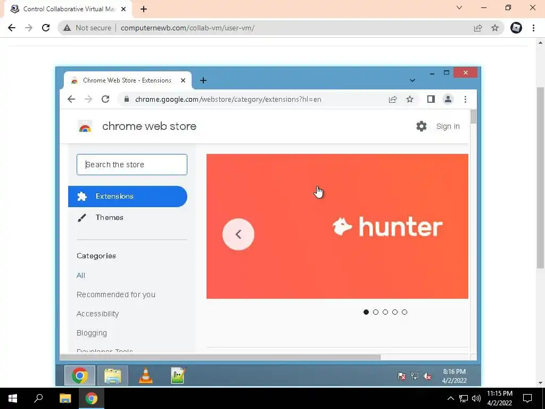Viewport: 545px width, 409px height.
Task: Open tab search dropdown in VM Chrome
Action: coord(412,80)
